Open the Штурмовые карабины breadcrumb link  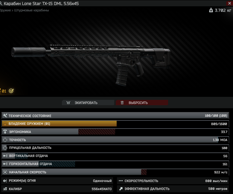point(31,10)
